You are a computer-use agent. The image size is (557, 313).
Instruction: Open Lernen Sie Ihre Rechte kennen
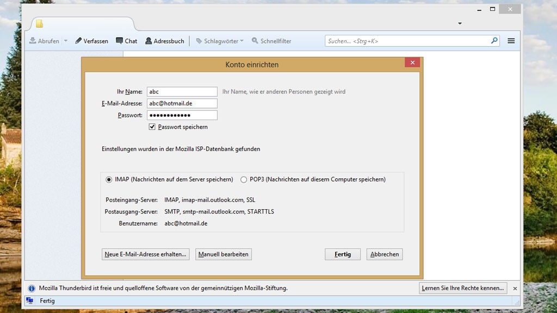[x=462, y=288]
